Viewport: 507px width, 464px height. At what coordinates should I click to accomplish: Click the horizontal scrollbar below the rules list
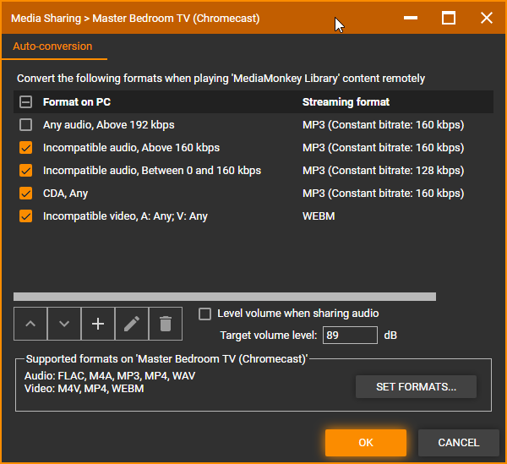pos(225,297)
